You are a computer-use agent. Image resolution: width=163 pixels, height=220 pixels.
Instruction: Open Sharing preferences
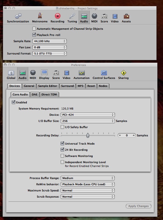pyautogui.click(x=123, y=75)
